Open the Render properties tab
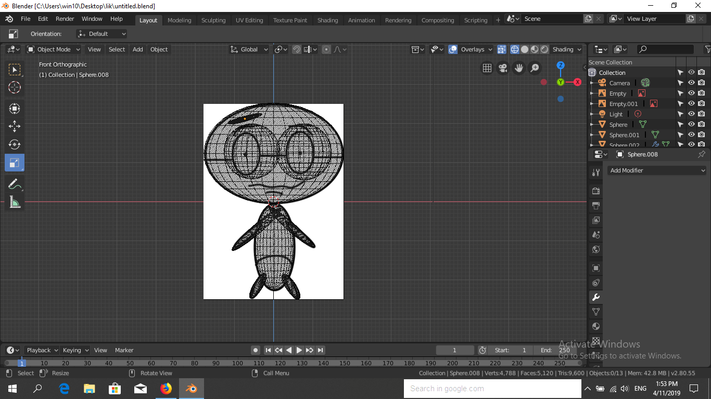Screen dimensions: 711x399 pyautogui.click(x=596, y=191)
